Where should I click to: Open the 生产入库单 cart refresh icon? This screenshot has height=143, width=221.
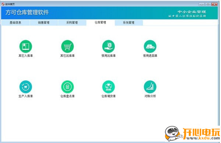(x=26, y=87)
